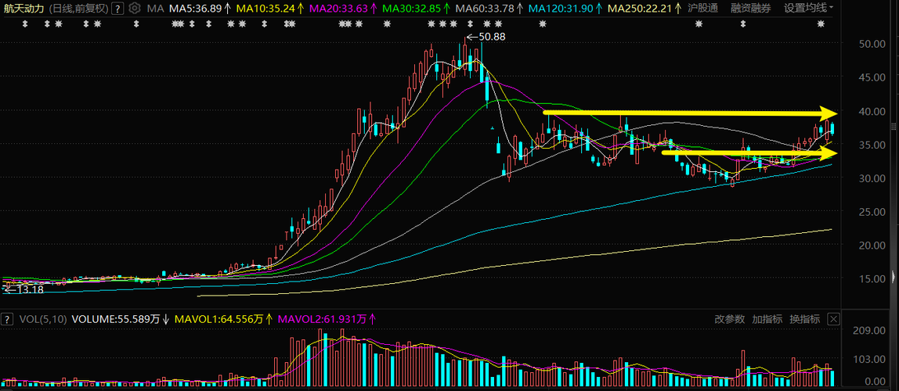Click the 航天动力 stock name
Image resolution: width=899 pixels, height=391 pixels.
23,9
